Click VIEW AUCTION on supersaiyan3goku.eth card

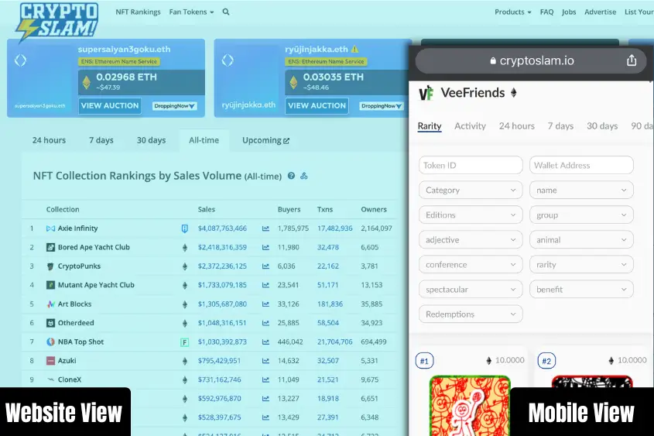click(110, 105)
